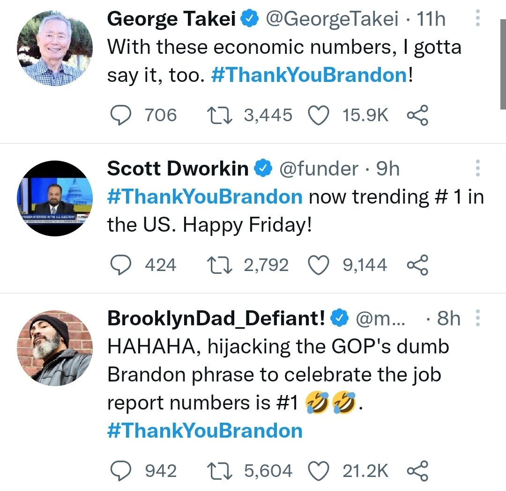This screenshot has width=506, height=491.
Task: Retweet Scott Dworkin's trending tweet
Action: (219, 265)
